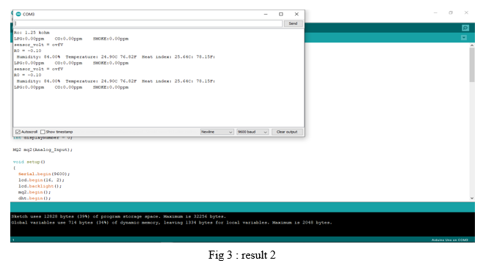Click the COM3 window title text
This screenshot has height=266, width=483.
point(29,14)
